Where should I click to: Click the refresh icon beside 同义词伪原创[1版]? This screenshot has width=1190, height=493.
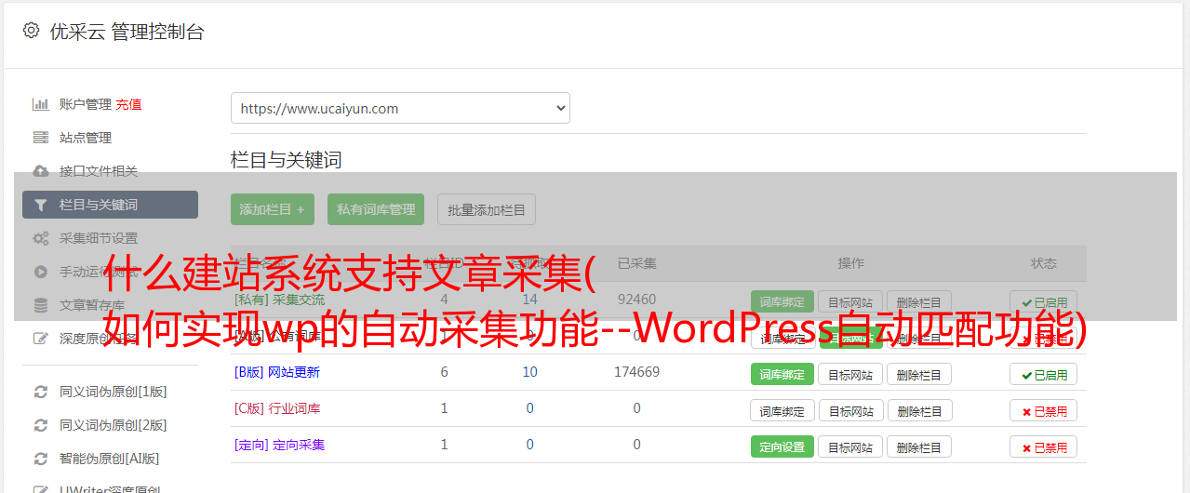40,392
